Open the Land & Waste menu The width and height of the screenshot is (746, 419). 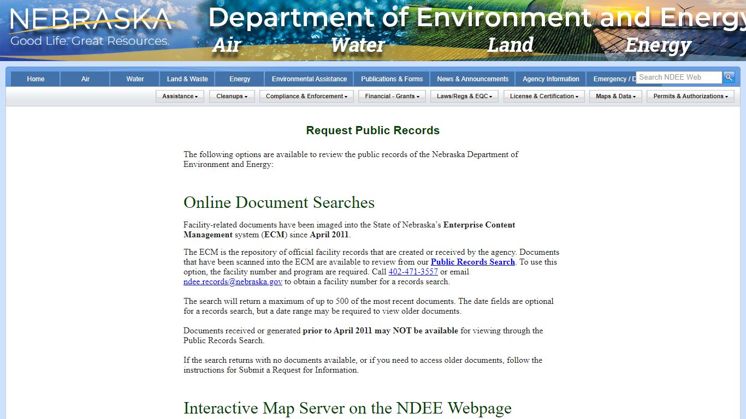(187, 79)
